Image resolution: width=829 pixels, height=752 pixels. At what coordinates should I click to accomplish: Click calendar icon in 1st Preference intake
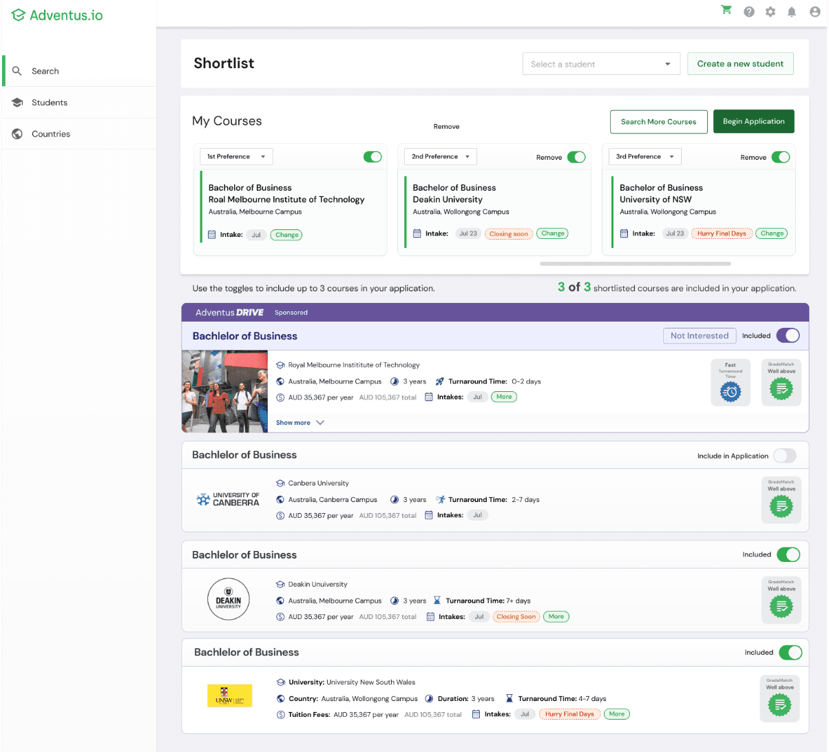pyautogui.click(x=212, y=235)
